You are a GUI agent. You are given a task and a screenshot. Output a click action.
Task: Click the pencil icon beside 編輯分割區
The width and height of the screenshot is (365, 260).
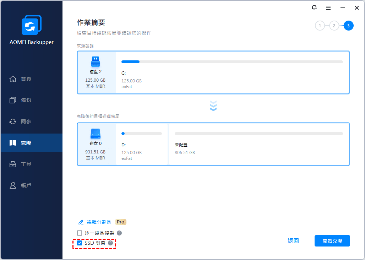[81, 222]
